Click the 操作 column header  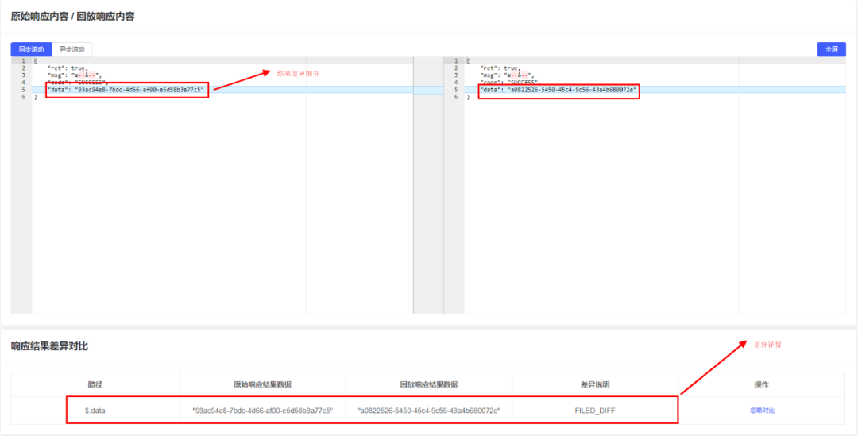[762, 384]
